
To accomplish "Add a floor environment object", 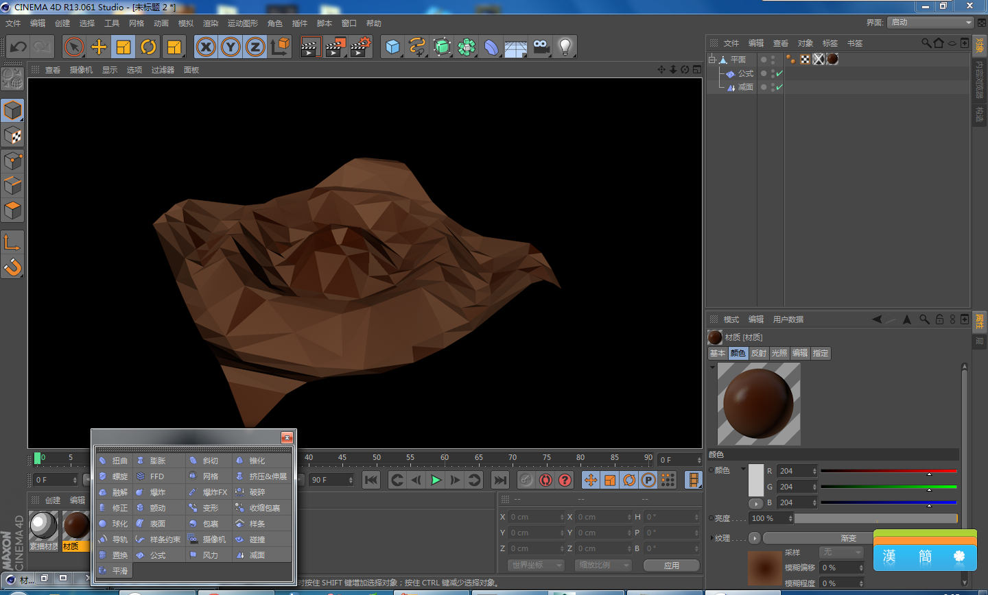I will coord(516,47).
